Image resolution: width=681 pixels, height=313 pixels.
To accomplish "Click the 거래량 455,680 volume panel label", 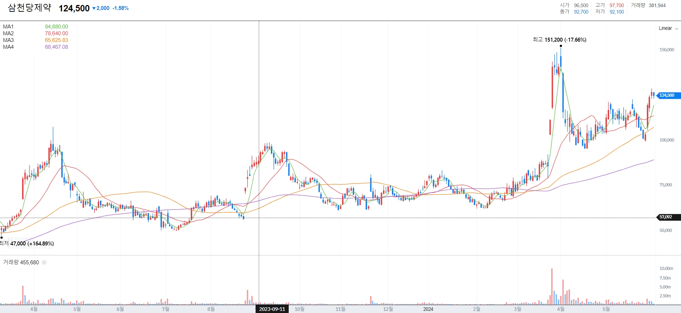I will click(21, 262).
